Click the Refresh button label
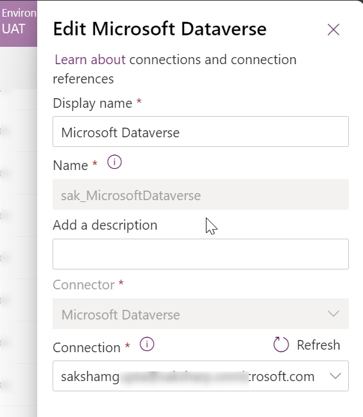The width and height of the screenshot is (363, 417). pos(318,345)
